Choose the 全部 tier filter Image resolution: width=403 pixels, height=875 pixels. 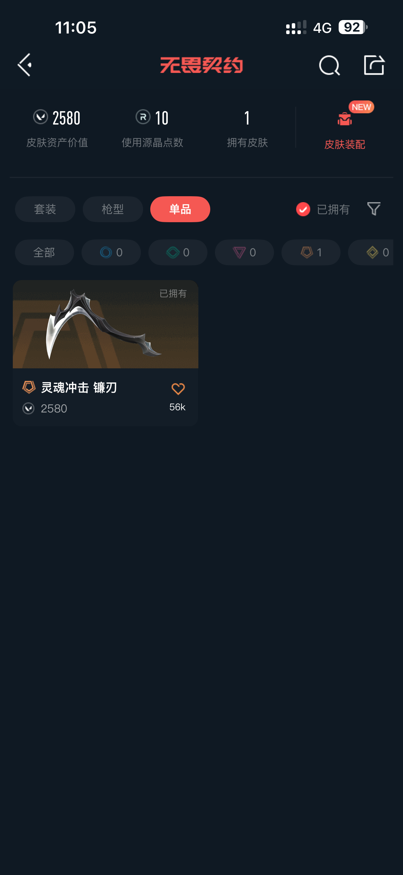click(x=44, y=252)
